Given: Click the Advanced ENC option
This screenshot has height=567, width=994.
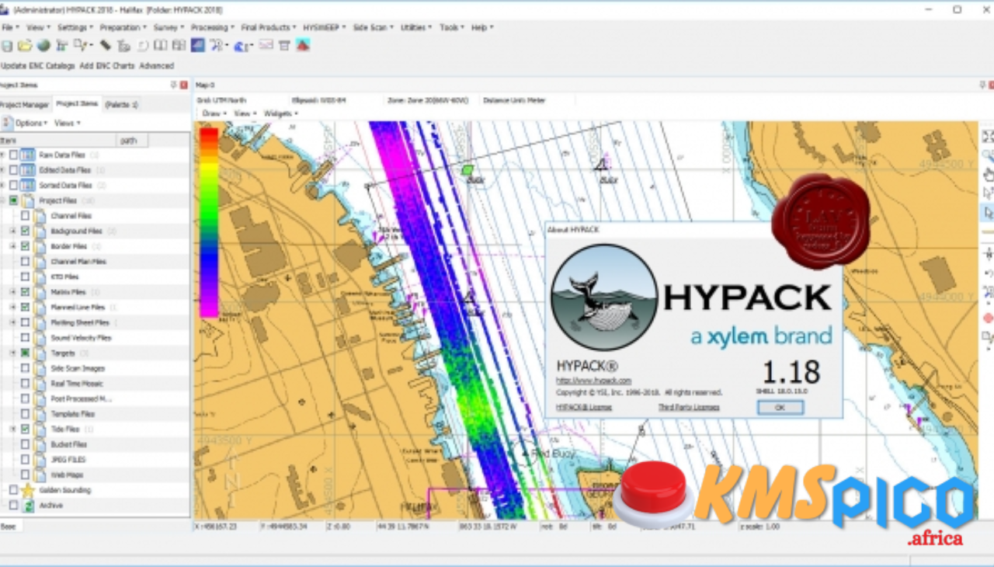Looking at the screenshot, I should coord(156,66).
